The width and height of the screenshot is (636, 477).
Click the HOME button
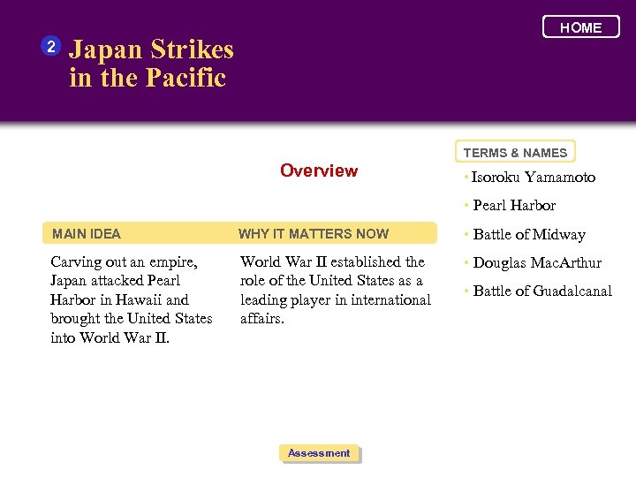point(580,27)
